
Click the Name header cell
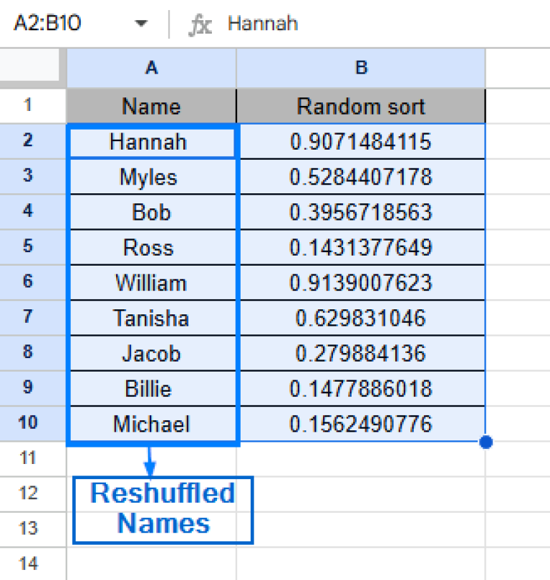151,106
